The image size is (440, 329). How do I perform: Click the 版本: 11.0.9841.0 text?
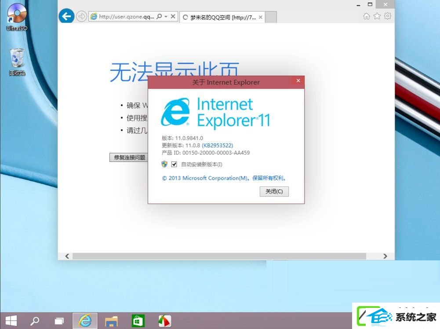point(182,138)
